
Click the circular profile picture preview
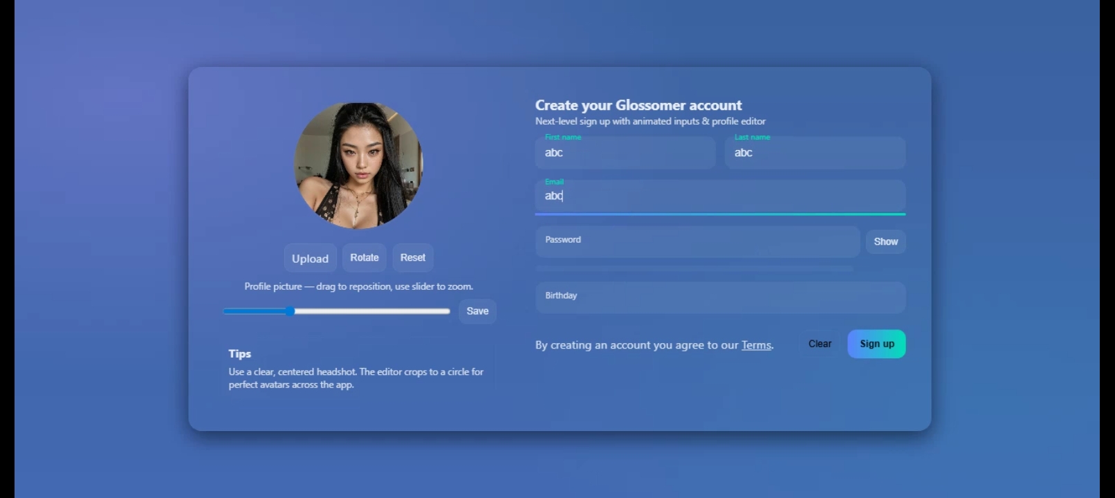click(x=358, y=165)
